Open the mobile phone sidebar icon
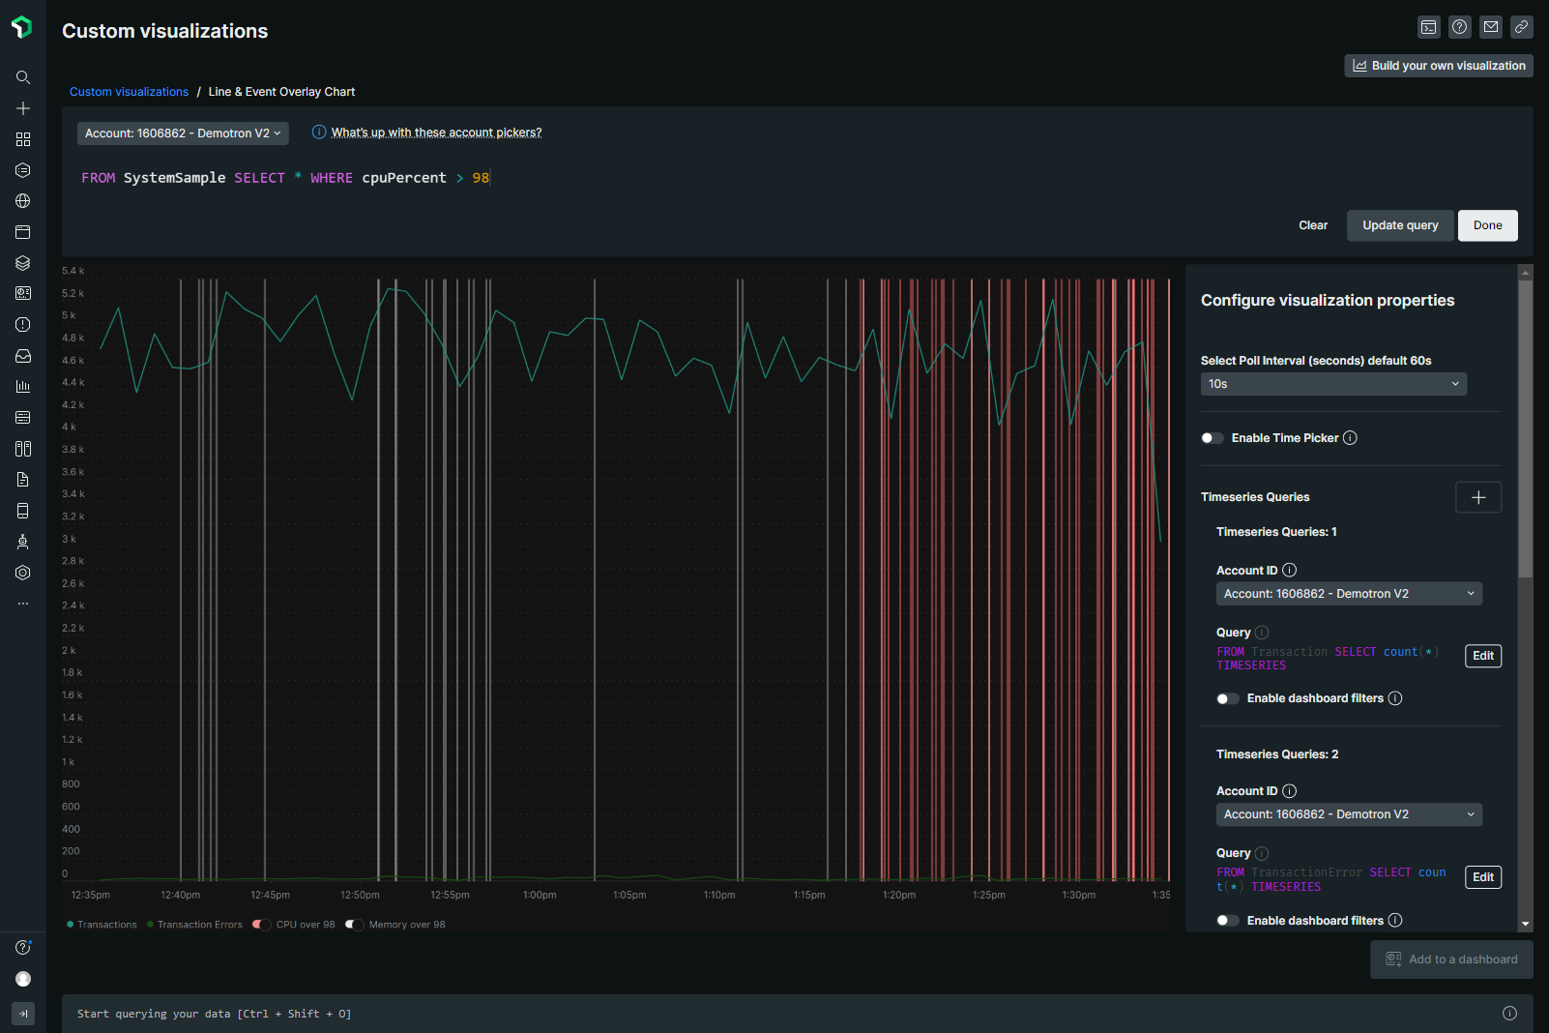This screenshot has width=1549, height=1033. pos(23,511)
